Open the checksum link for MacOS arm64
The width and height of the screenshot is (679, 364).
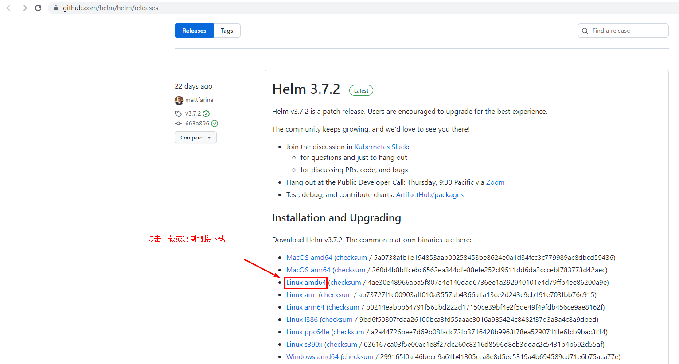point(350,270)
